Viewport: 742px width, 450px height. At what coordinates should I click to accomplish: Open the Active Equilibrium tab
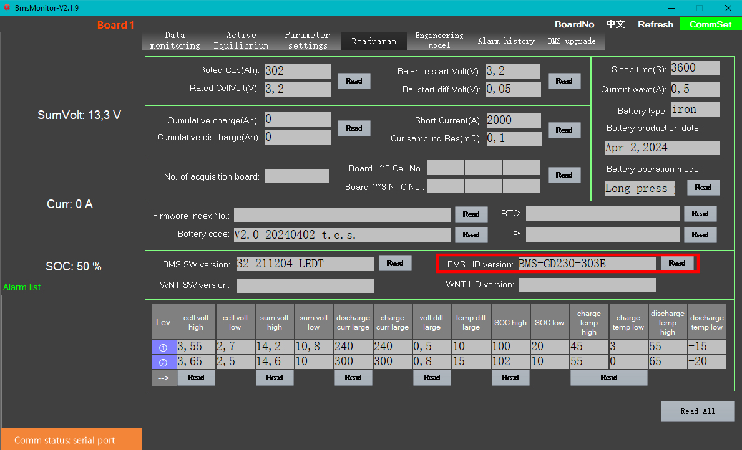(241, 41)
